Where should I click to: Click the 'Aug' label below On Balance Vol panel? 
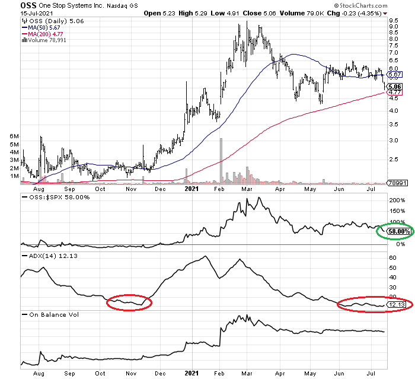[x=39, y=374]
